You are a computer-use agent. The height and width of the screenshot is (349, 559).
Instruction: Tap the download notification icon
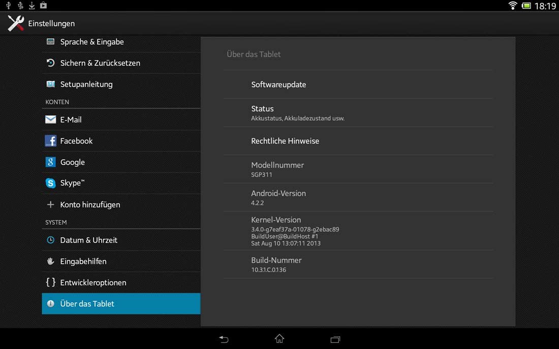point(32,6)
